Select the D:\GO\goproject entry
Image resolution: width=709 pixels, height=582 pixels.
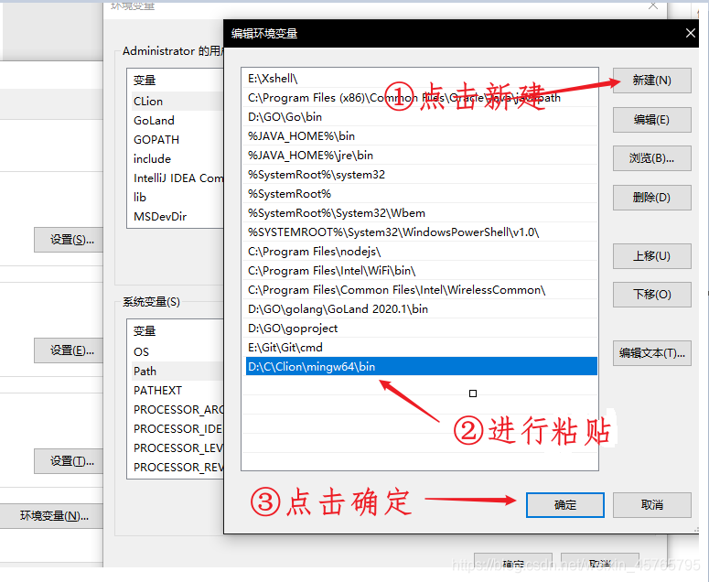(x=420, y=329)
